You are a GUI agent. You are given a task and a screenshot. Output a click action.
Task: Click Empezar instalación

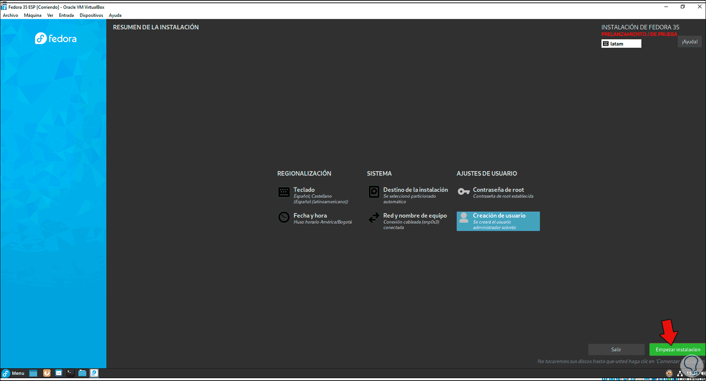click(677, 350)
